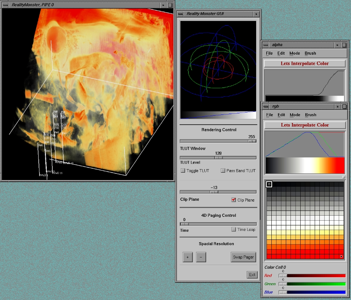Open the File menu in the rgb window

[x=269, y=115]
